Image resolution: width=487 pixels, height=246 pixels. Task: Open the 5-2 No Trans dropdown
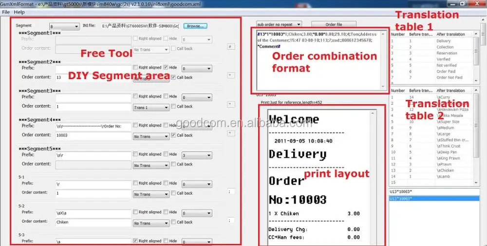(x=151, y=223)
